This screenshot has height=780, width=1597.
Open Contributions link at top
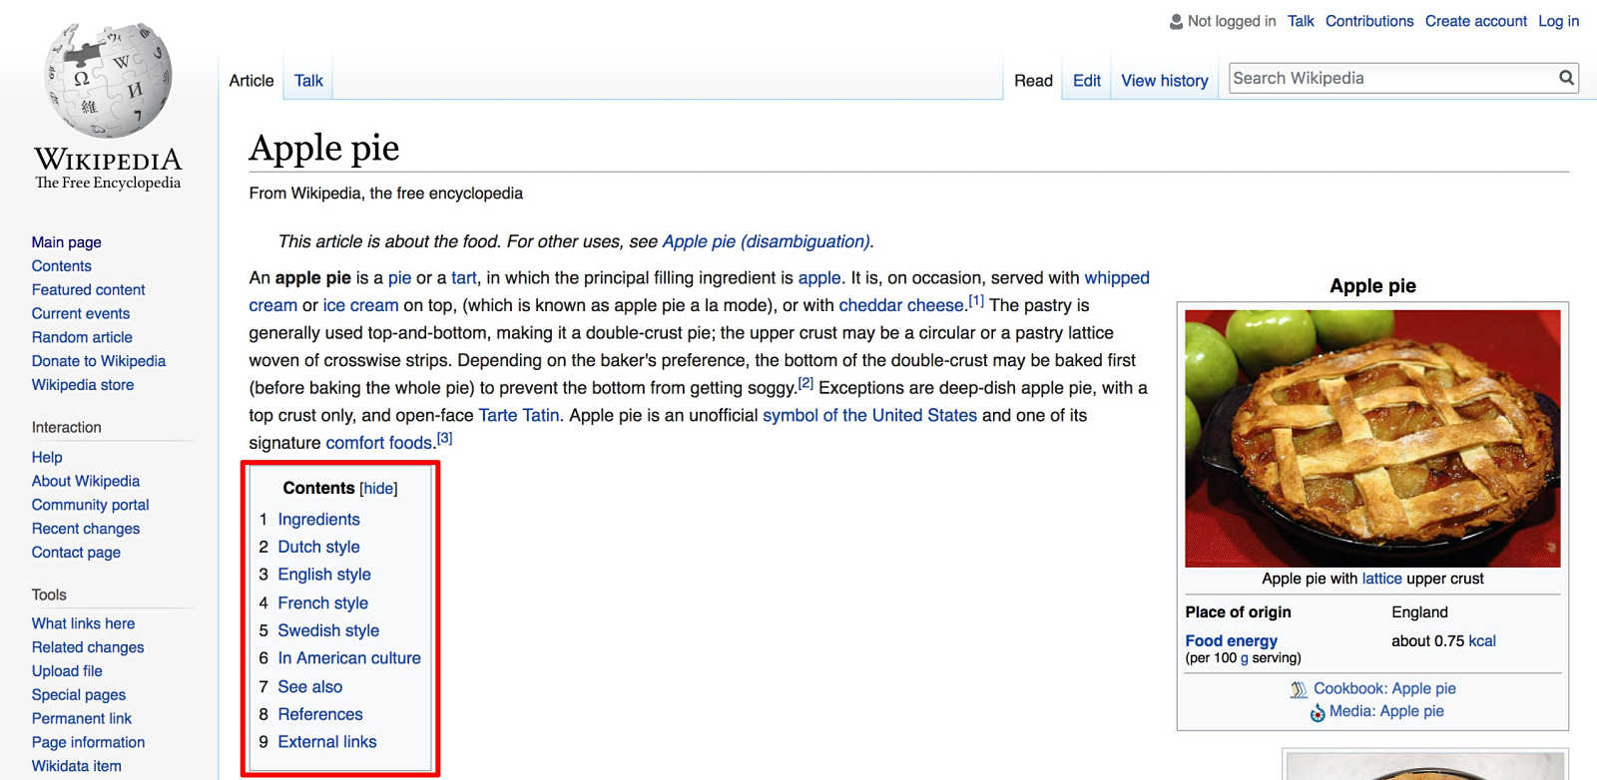(x=1369, y=21)
